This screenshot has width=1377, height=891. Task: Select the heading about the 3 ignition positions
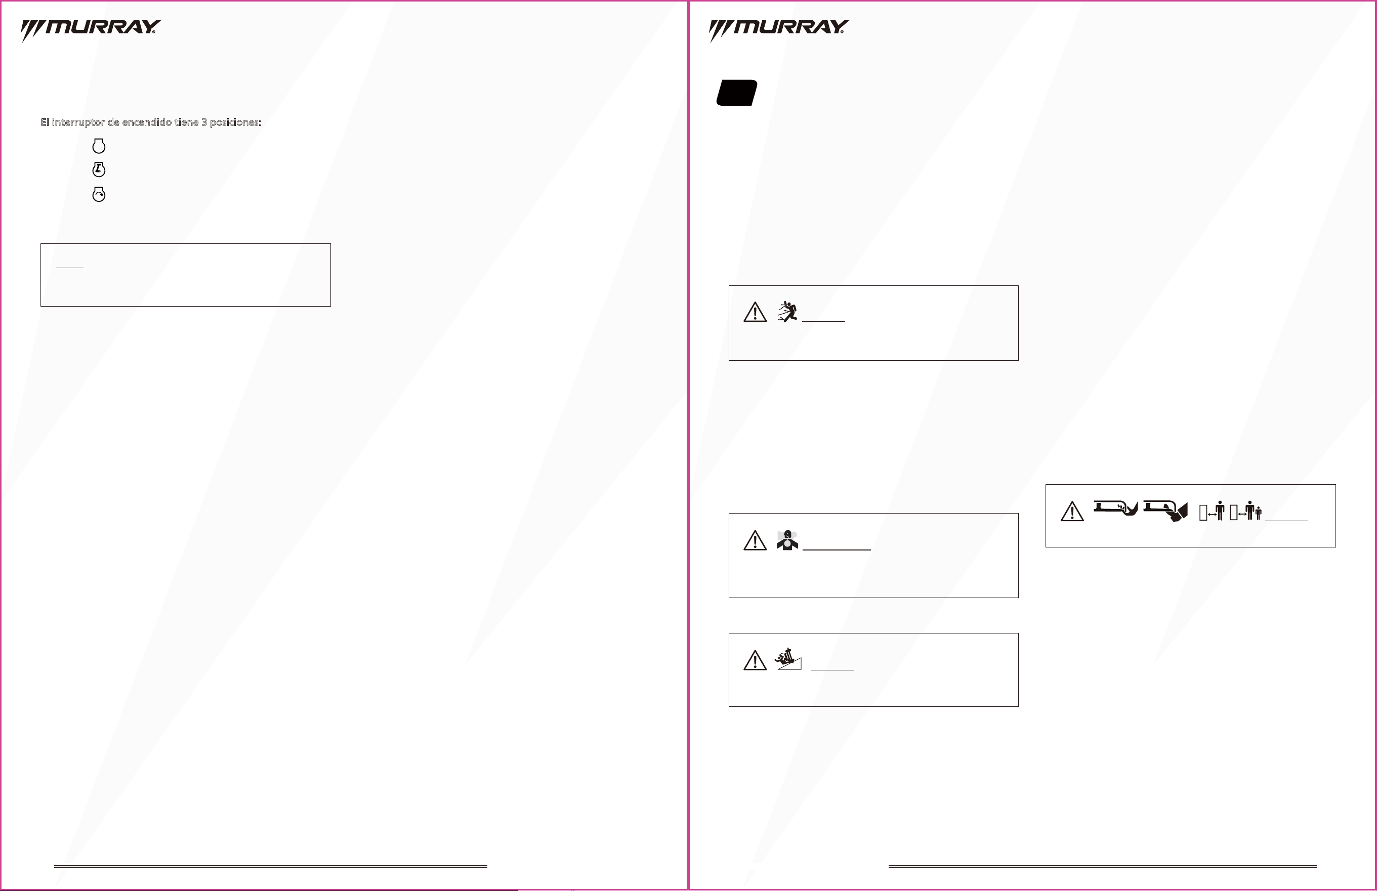[151, 122]
